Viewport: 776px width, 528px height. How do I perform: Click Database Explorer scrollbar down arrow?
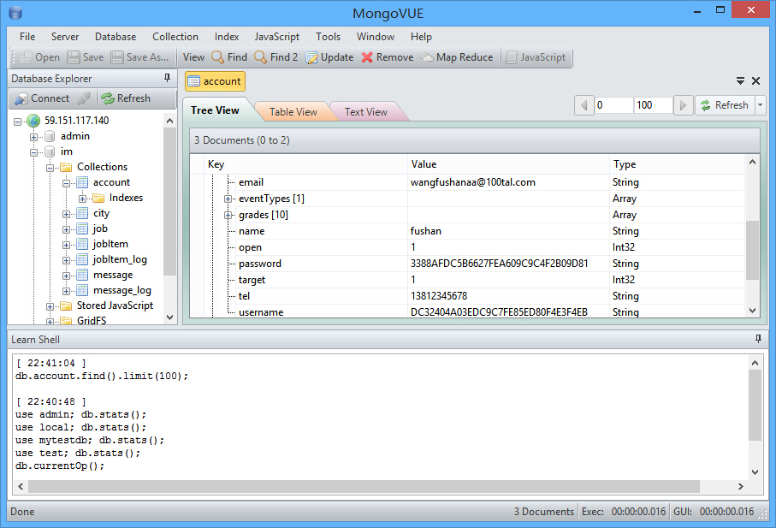[x=169, y=317]
